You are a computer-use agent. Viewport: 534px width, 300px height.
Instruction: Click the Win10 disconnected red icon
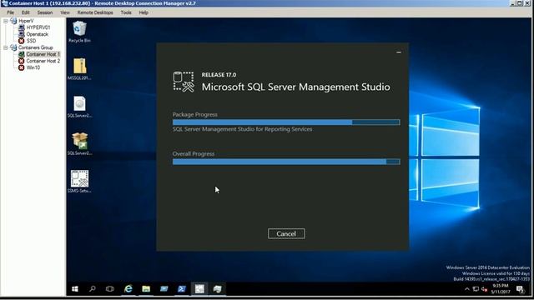click(x=22, y=67)
